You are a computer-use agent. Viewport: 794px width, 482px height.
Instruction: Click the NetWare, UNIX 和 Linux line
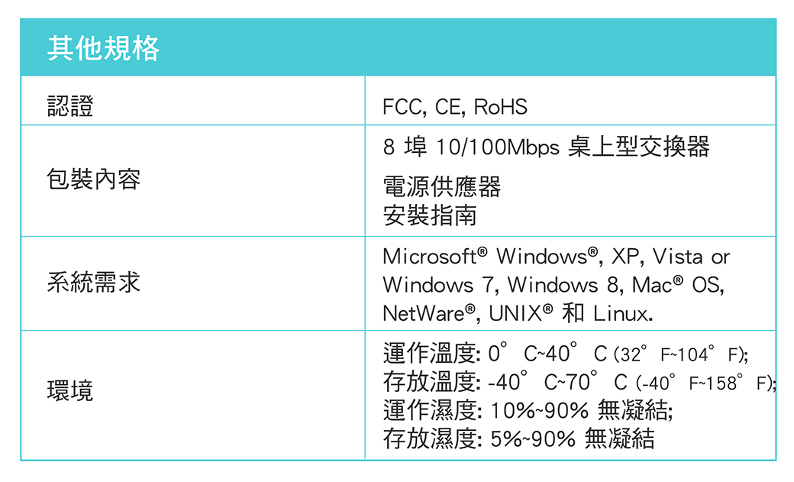pos(518,313)
